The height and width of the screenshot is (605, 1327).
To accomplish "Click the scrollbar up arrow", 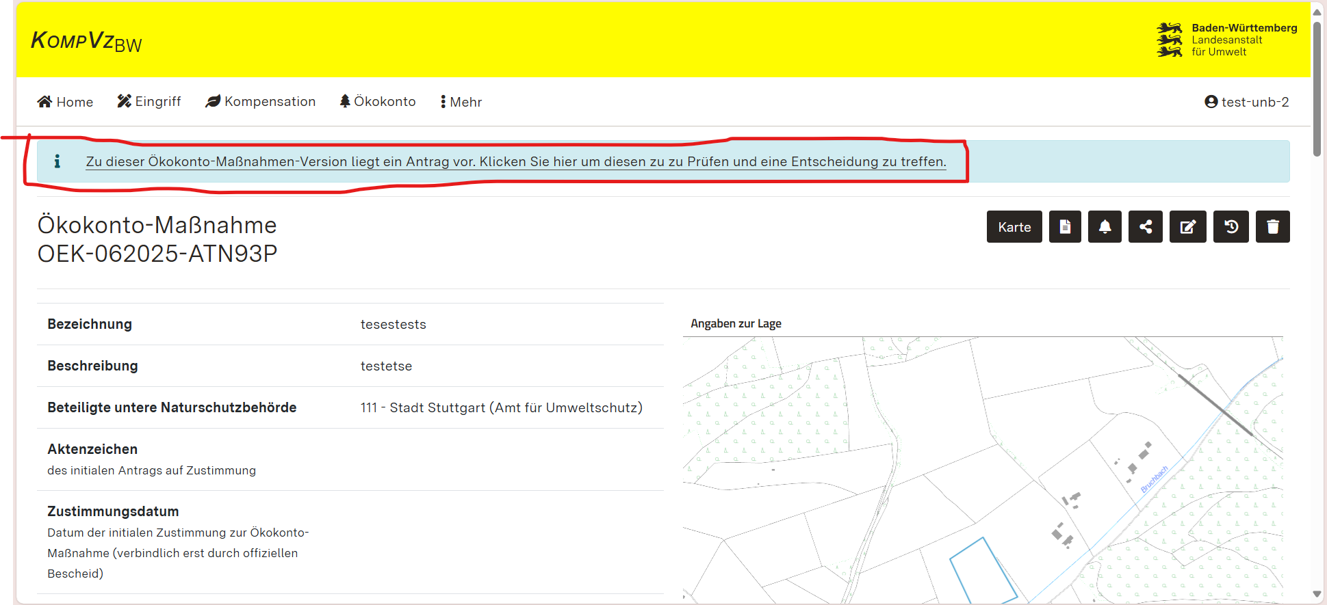I will click(x=1317, y=12).
